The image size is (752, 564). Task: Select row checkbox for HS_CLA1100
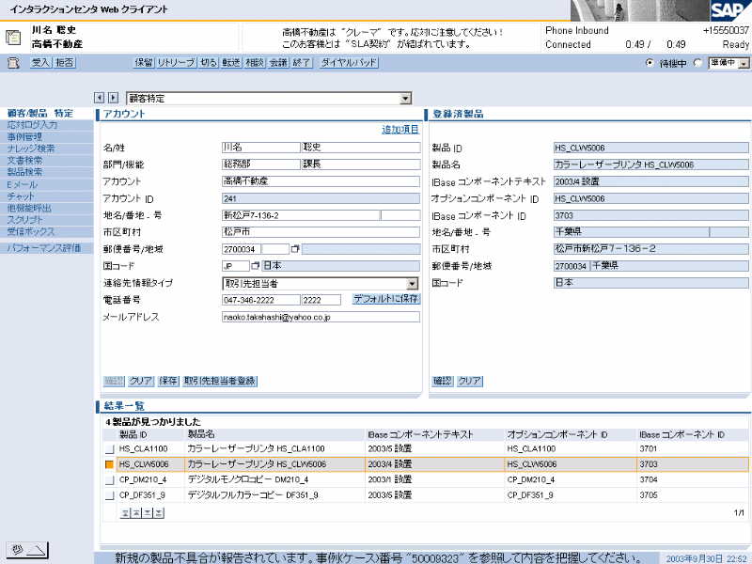[110, 449]
